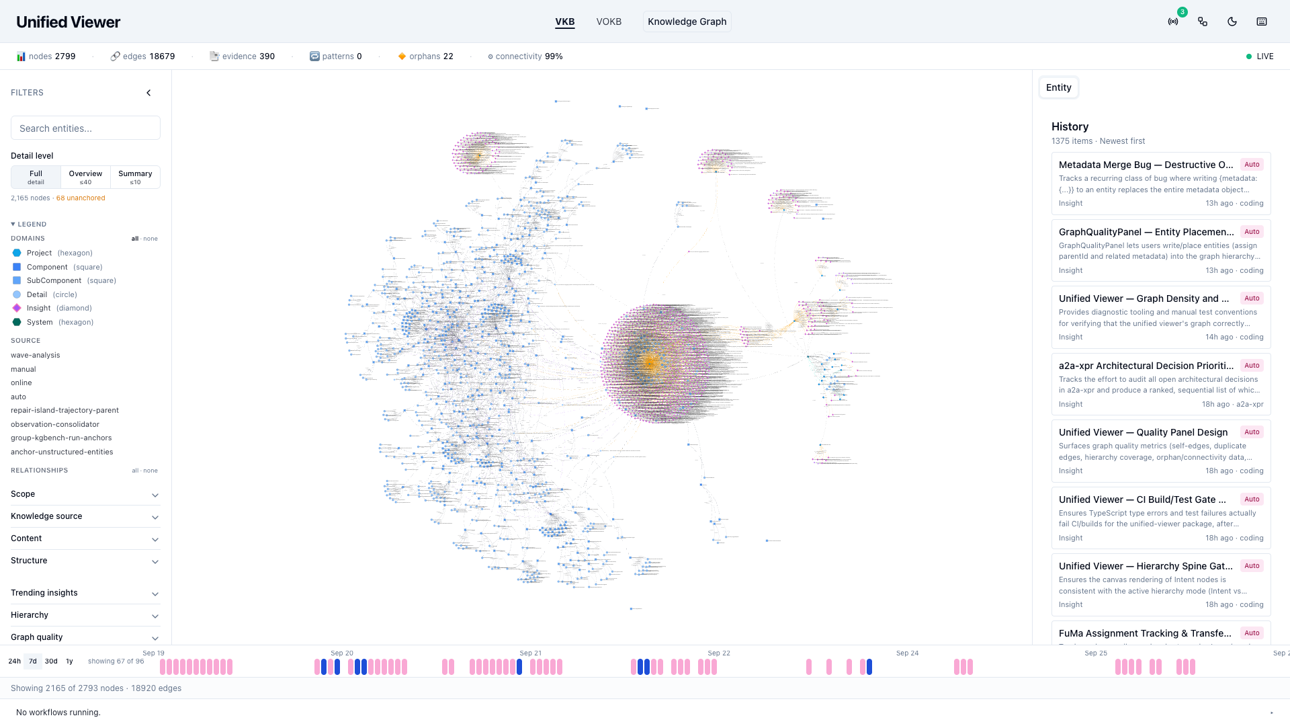Toggle the Detail circle legend item
The height and width of the screenshot is (726, 1290).
tap(44, 294)
